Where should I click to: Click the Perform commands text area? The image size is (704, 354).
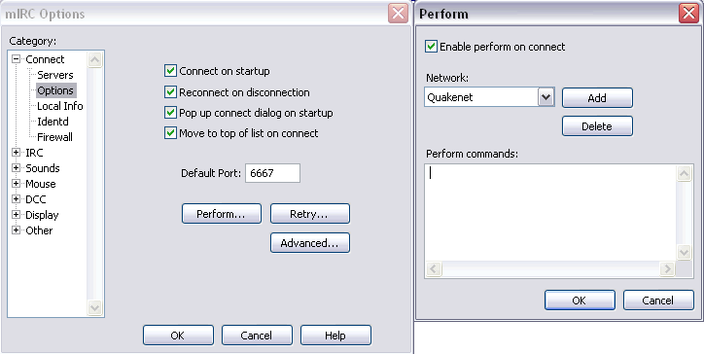point(550,212)
